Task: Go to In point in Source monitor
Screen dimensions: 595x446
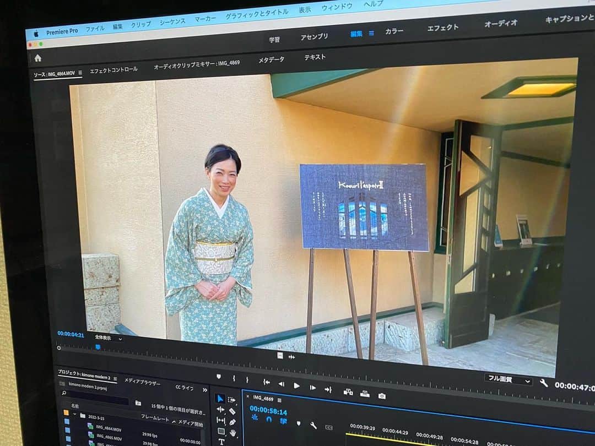Action: pyautogui.click(x=267, y=382)
